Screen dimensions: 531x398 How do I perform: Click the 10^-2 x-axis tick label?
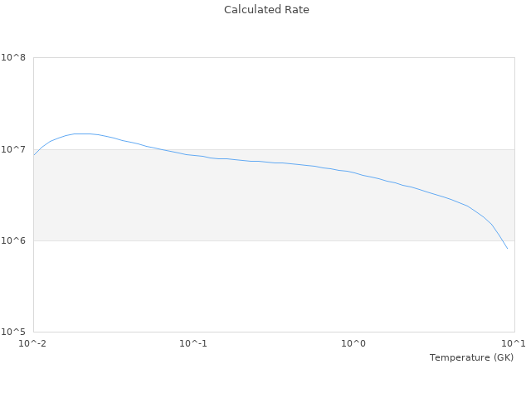(33, 343)
